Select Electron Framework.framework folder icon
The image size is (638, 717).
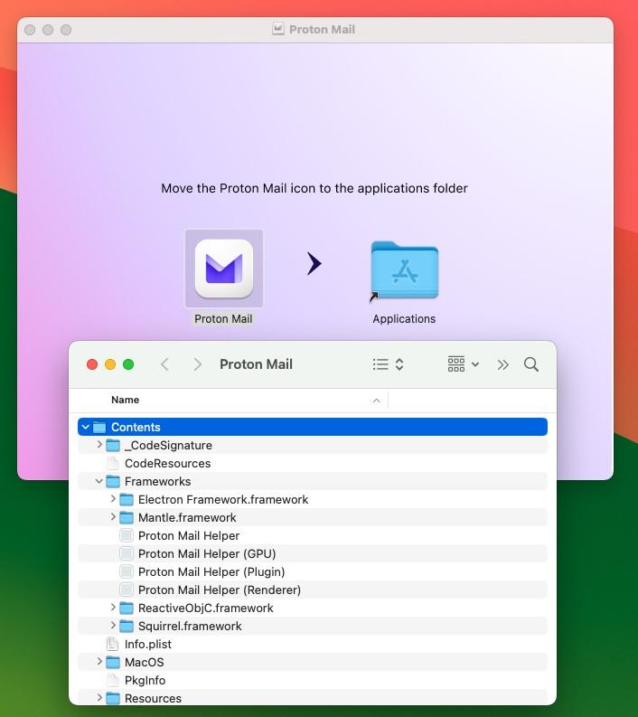(127, 499)
